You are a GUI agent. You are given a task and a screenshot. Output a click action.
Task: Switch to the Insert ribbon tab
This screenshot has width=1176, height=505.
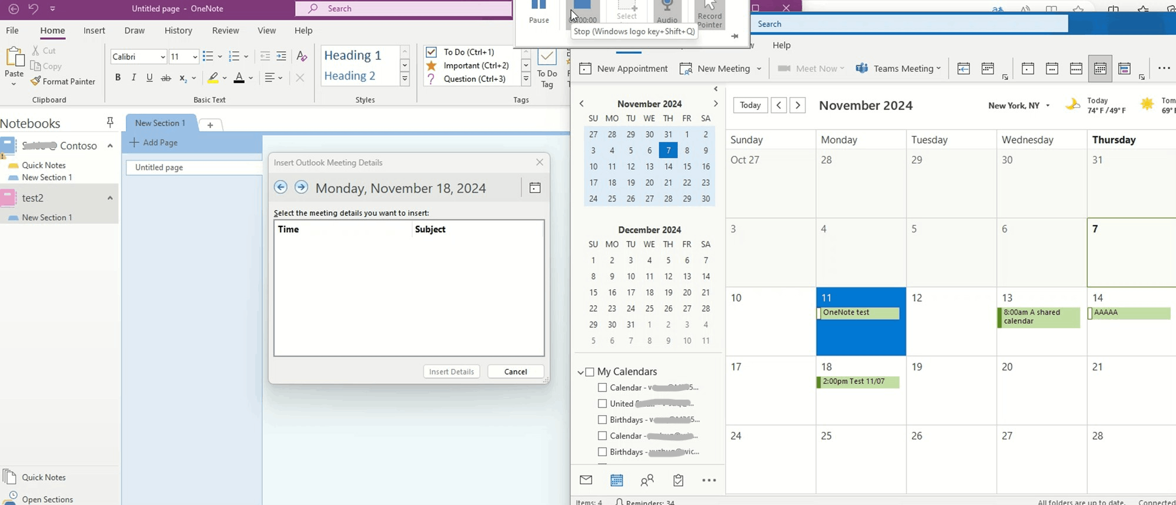(94, 31)
